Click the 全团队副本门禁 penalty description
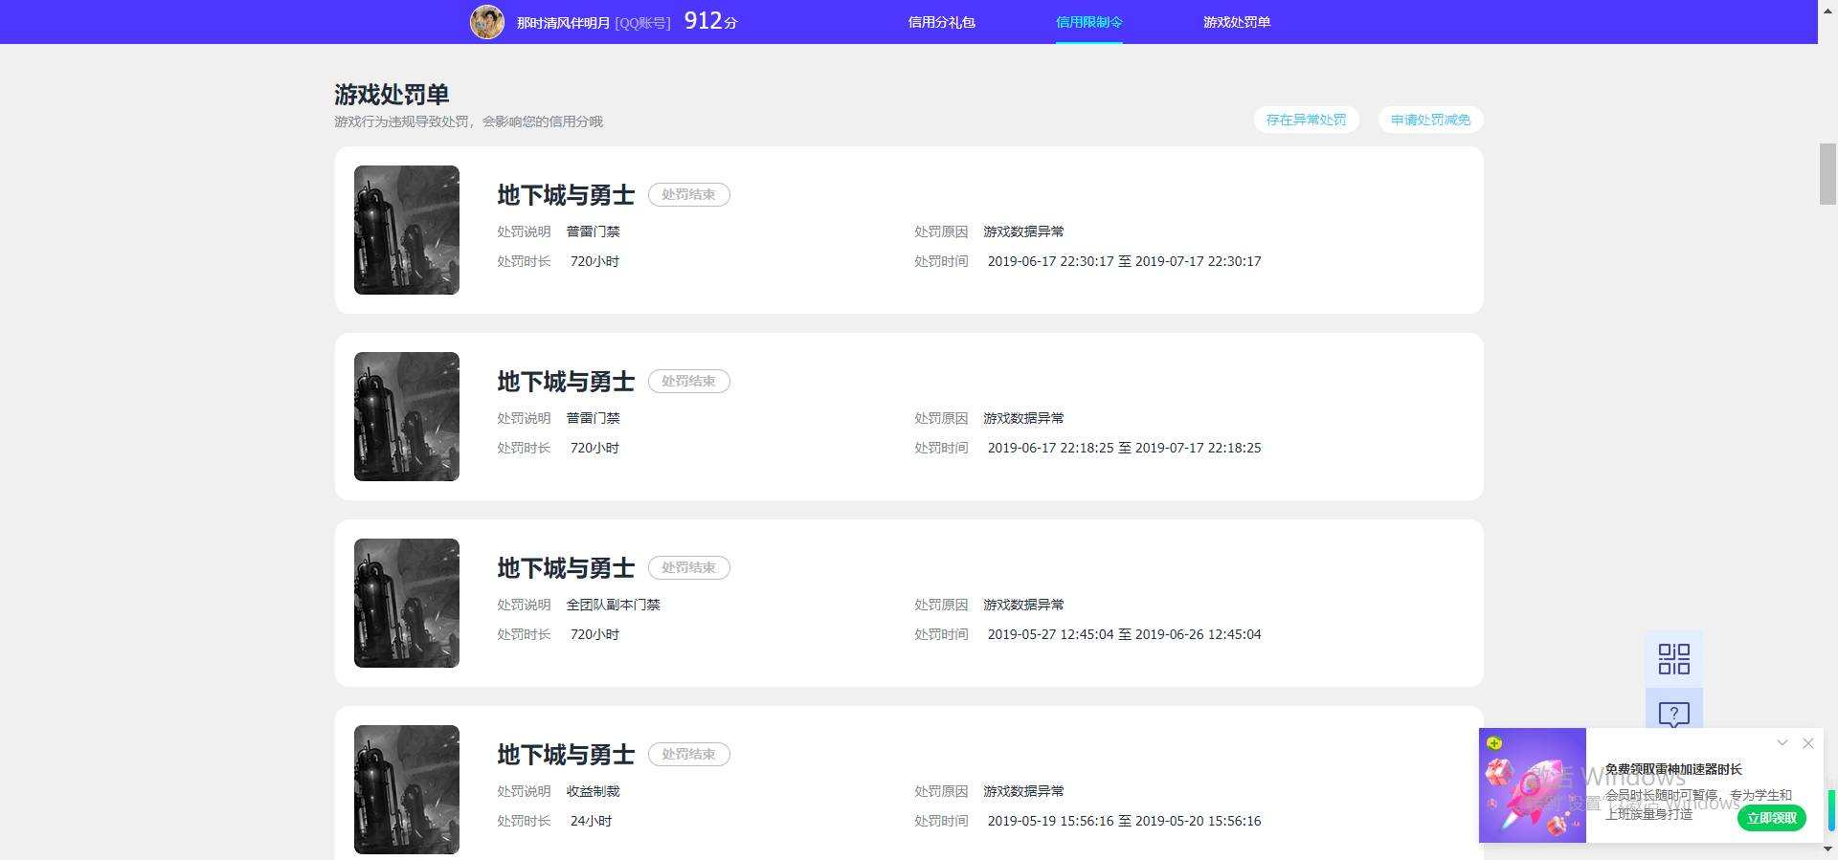Image resolution: width=1838 pixels, height=860 pixels. [613, 605]
